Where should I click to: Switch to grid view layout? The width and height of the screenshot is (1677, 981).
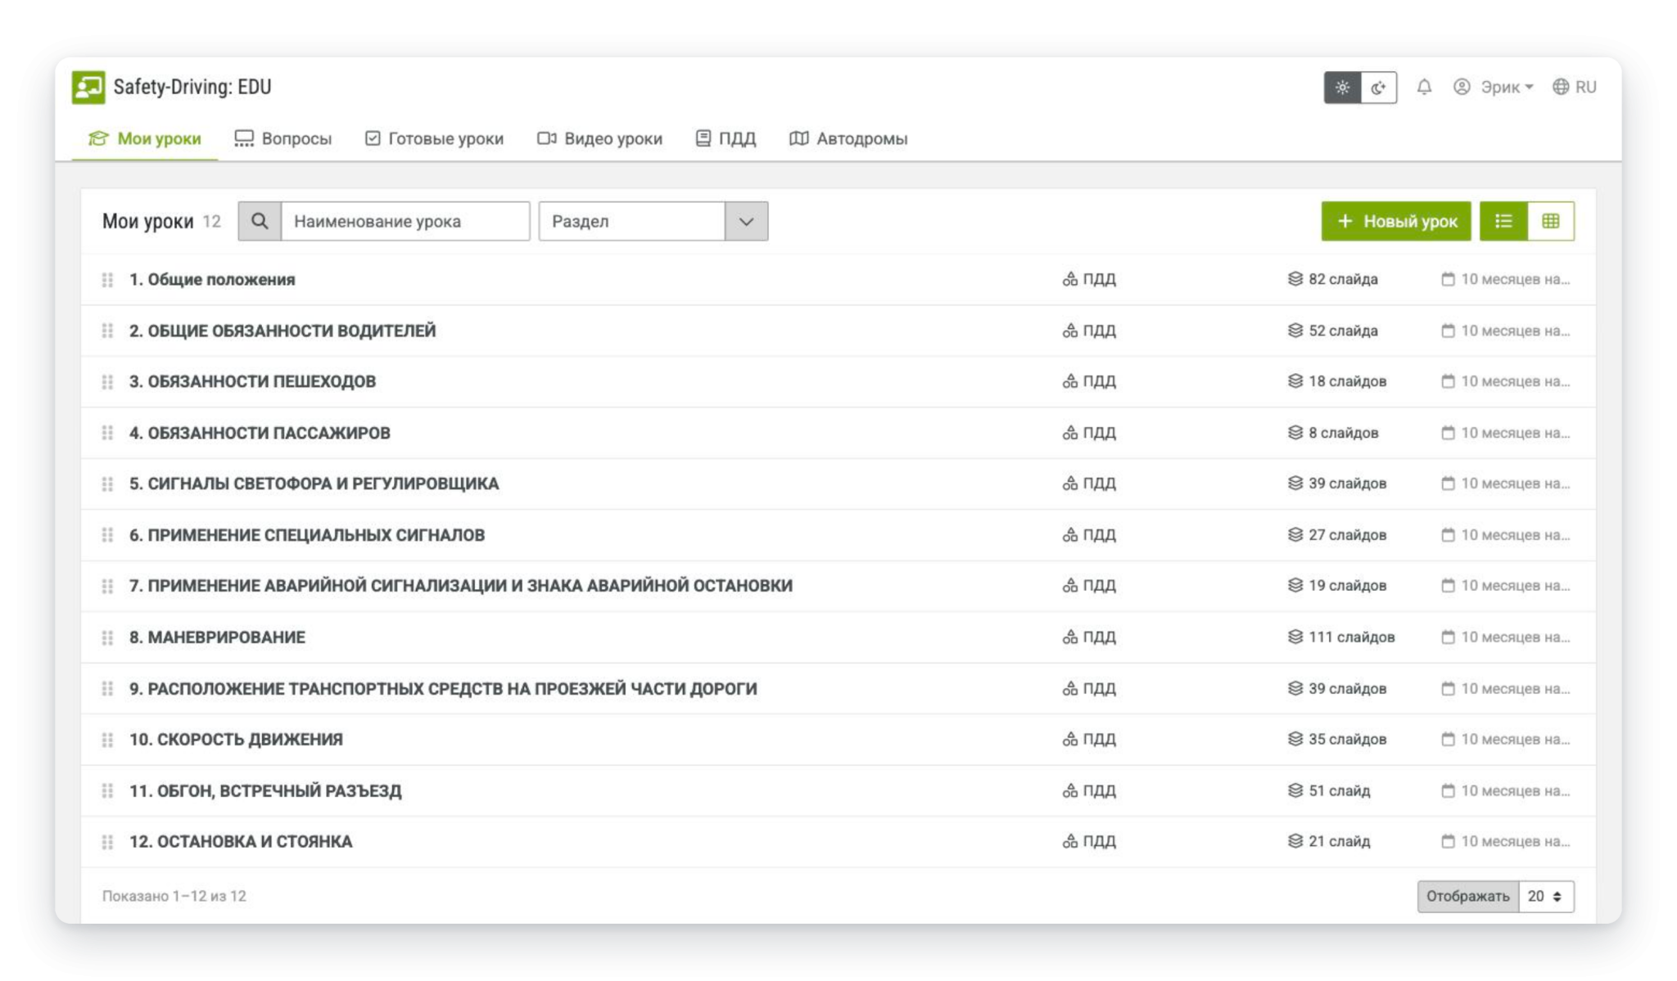pos(1551,221)
